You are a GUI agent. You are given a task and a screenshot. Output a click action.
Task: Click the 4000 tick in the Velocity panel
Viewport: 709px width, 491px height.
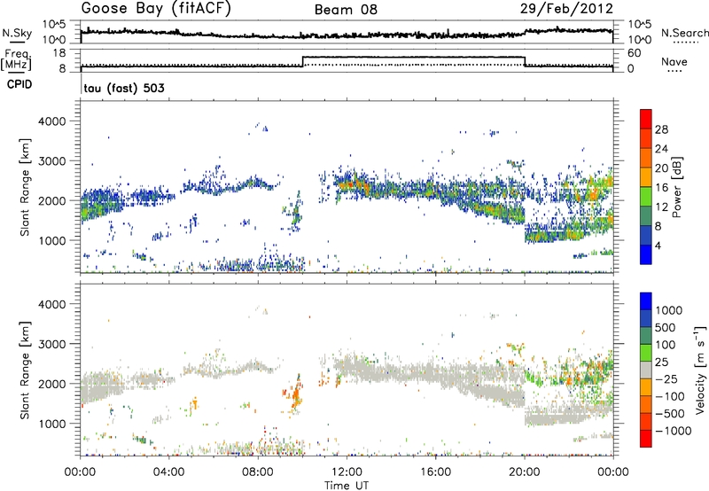tap(52, 304)
